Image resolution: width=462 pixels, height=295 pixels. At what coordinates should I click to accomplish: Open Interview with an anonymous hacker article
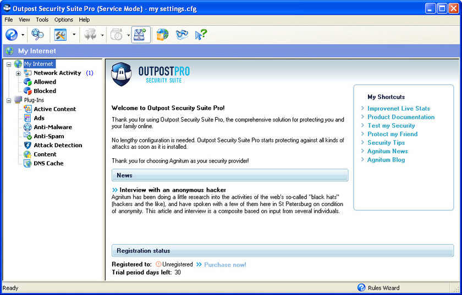173,190
